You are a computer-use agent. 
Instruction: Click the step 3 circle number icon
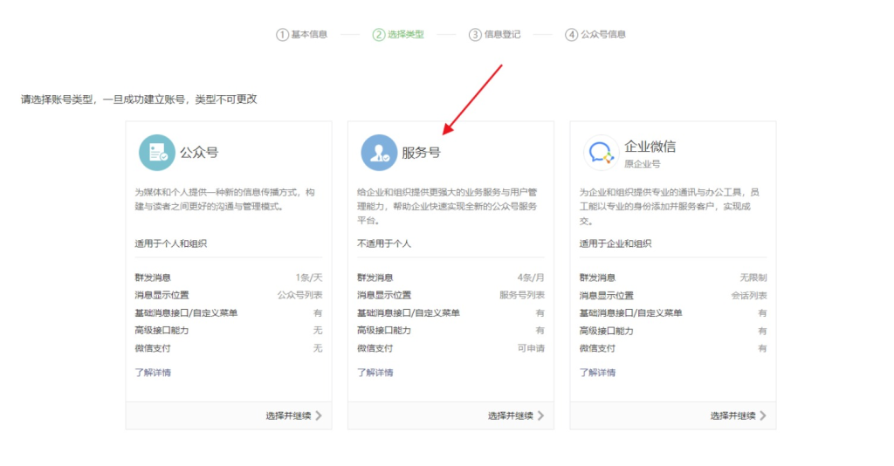click(x=475, y=35)
